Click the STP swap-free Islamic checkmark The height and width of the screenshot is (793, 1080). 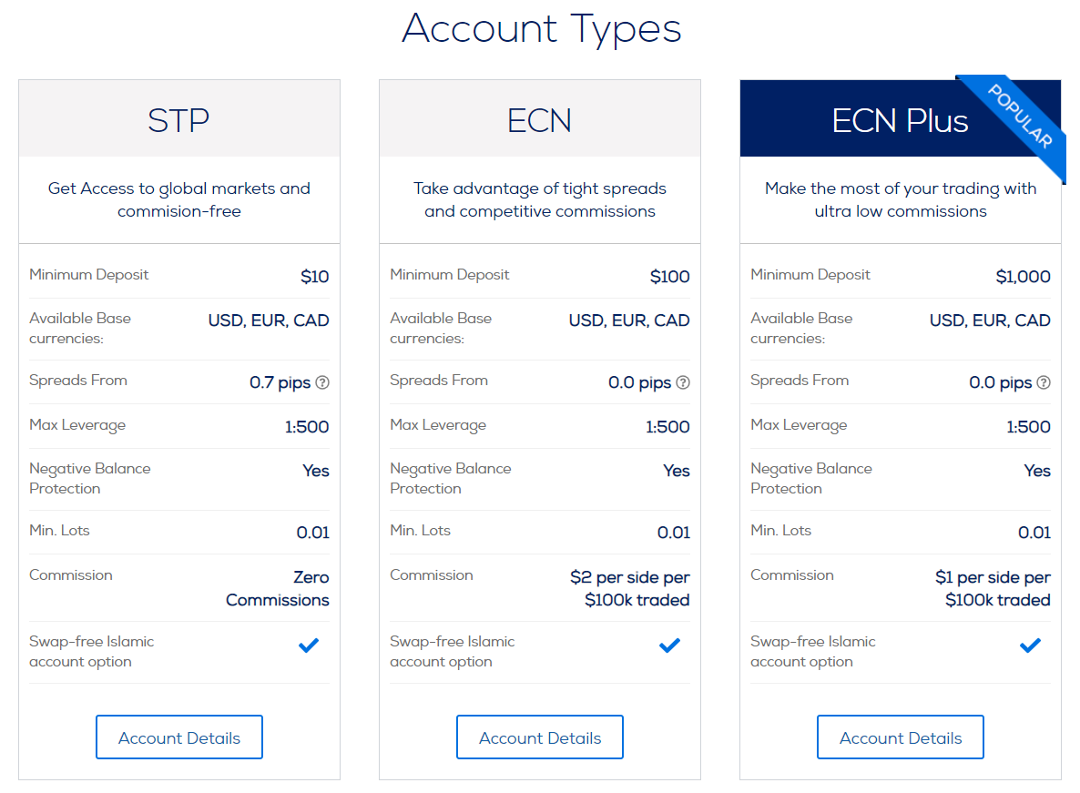click(x=309, y=646)
